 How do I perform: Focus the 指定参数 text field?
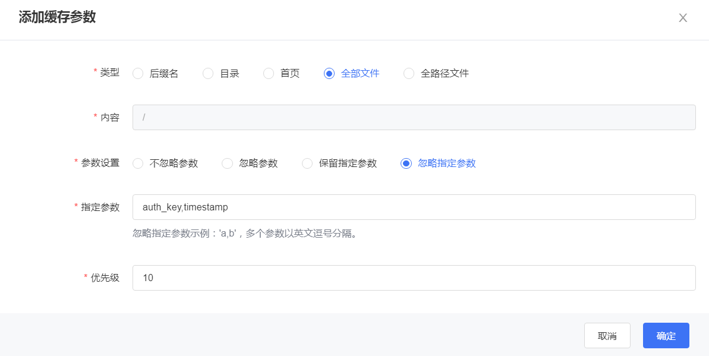(x=414, y=207)
